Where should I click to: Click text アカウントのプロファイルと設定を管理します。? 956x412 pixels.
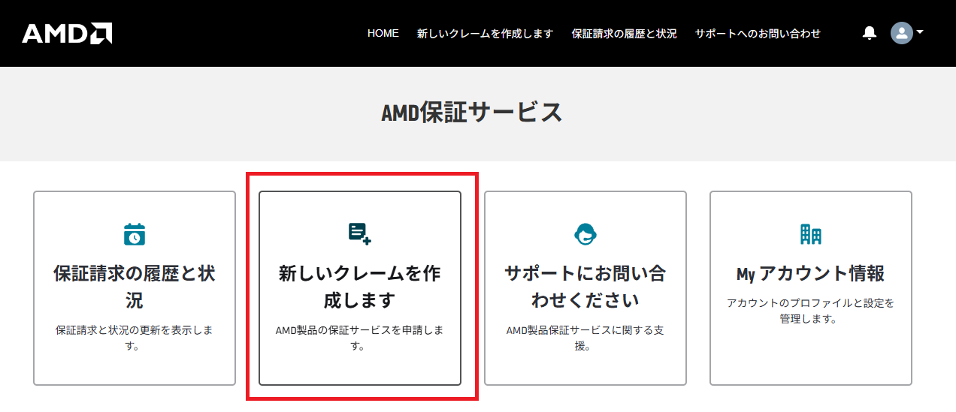(x=811, y=311)
